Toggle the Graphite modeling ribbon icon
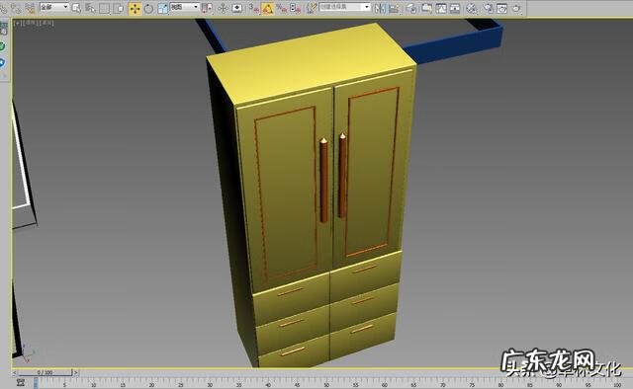633x389 pixels. tap(426, 8)
